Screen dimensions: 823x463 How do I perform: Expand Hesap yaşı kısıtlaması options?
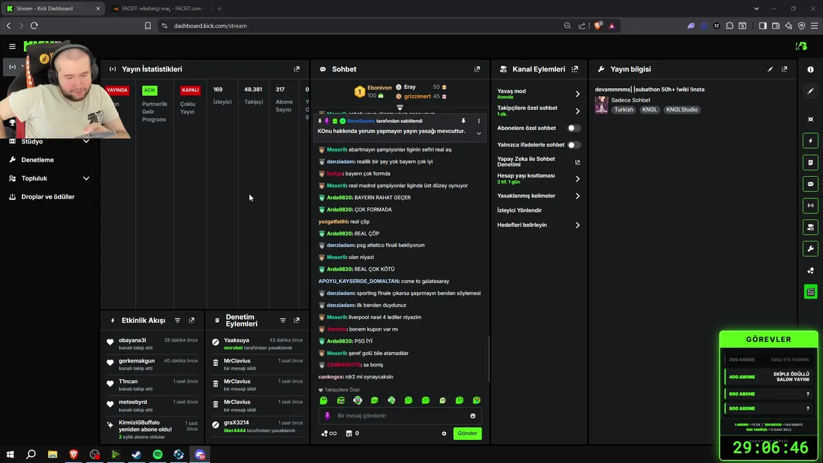(577, 179)
